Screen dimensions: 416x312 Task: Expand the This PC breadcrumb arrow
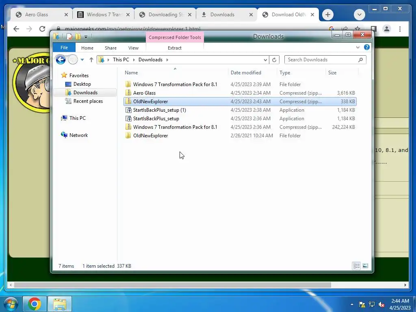point(134,60)
